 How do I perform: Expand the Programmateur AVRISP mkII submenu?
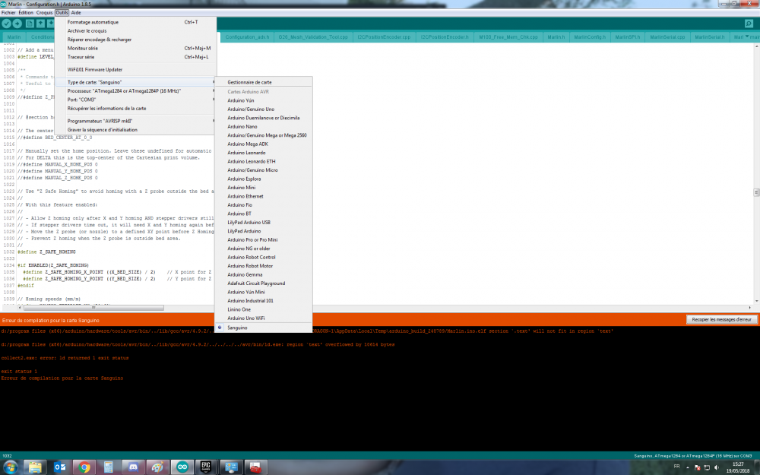[x=135, y=121]
